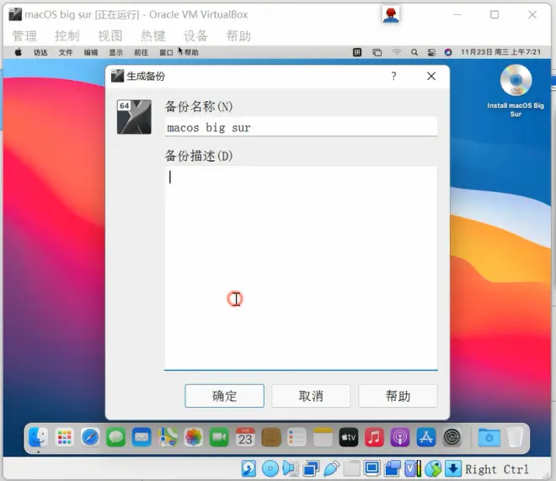
Task: Open the 视图 menu in VirtualBox
Action: tap(110, 35)
